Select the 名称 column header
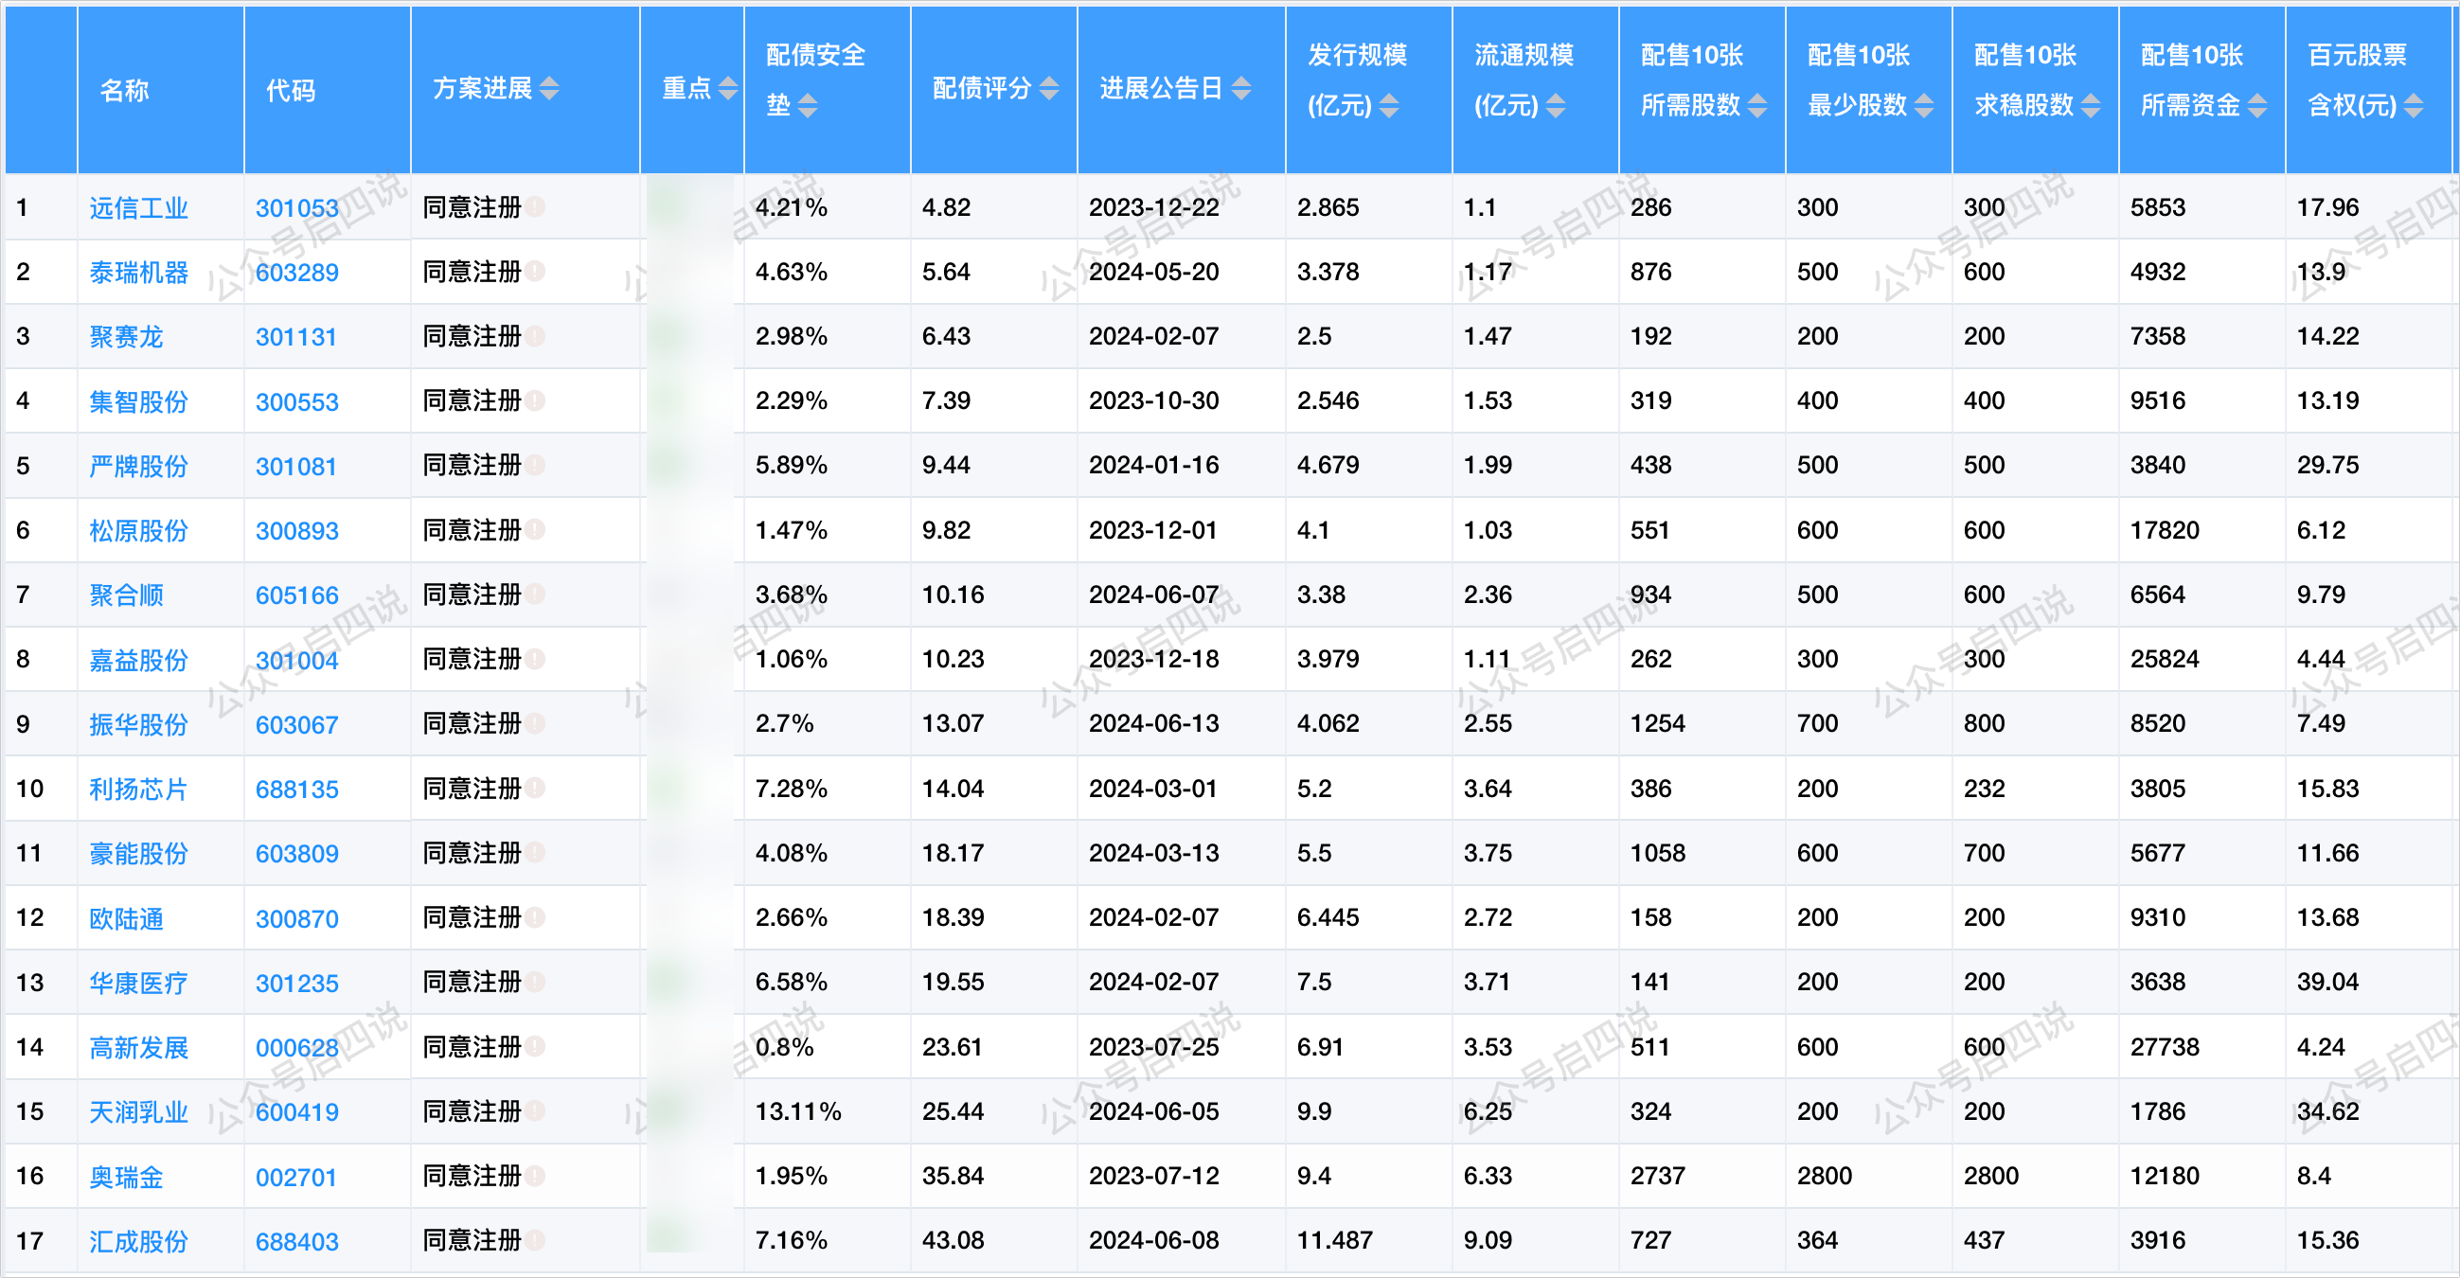The height and width of the screenshot is (1278, 2460). (x=125, y=90)
